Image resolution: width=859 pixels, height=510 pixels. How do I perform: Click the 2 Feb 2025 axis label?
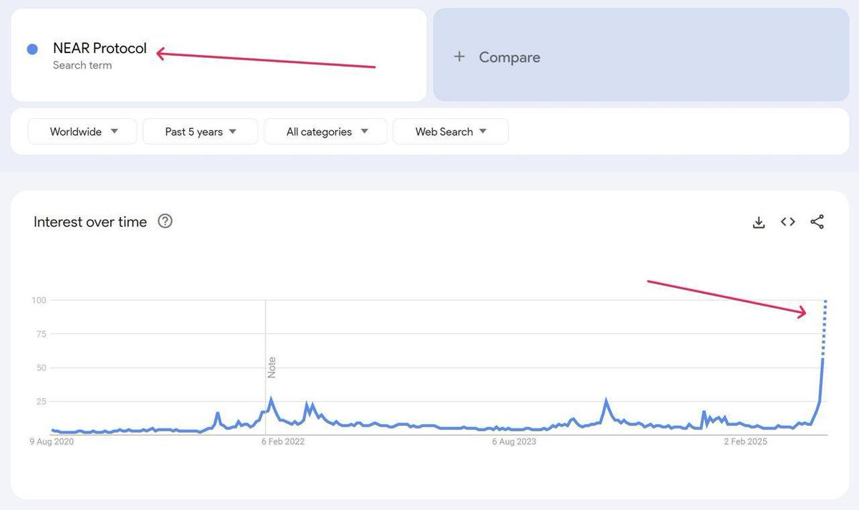pyautogui.click(x=746, y=442)
